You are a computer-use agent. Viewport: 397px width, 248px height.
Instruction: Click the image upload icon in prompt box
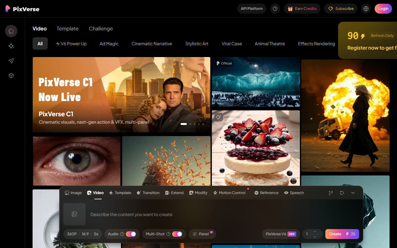(x=74, y=214)
